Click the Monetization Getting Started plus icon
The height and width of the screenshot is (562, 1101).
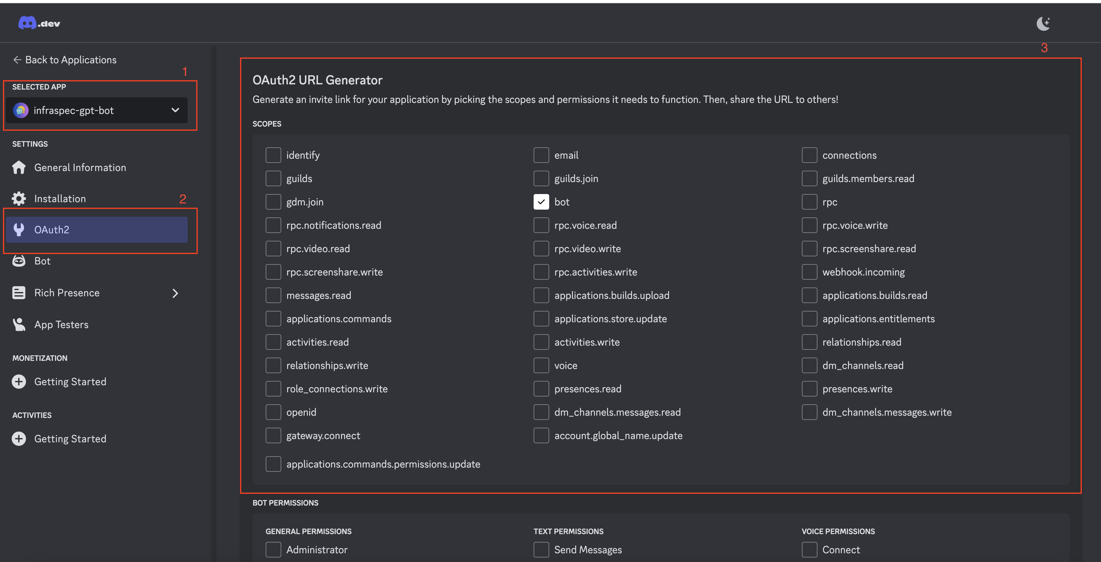pos(19,382)
